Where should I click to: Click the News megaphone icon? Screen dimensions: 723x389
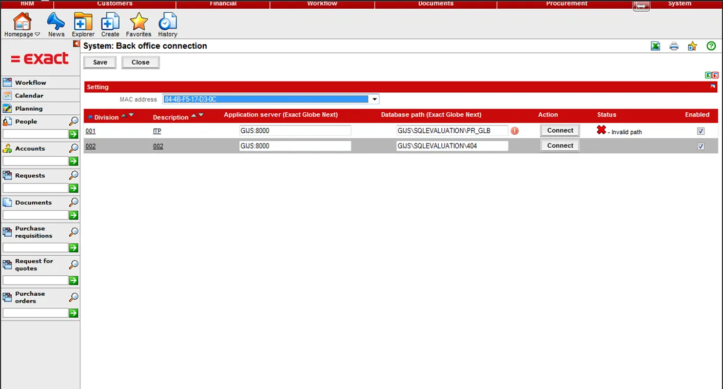click(x=56, y=23)
